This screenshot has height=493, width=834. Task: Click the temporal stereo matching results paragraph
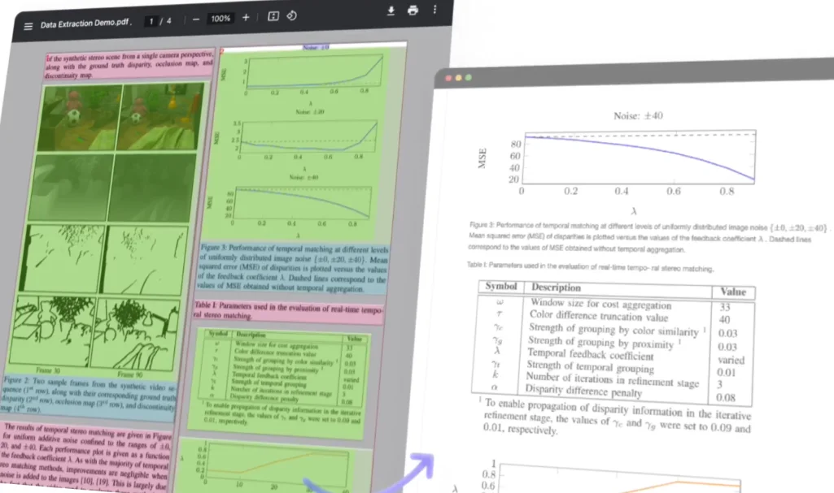tap(85, 457)
